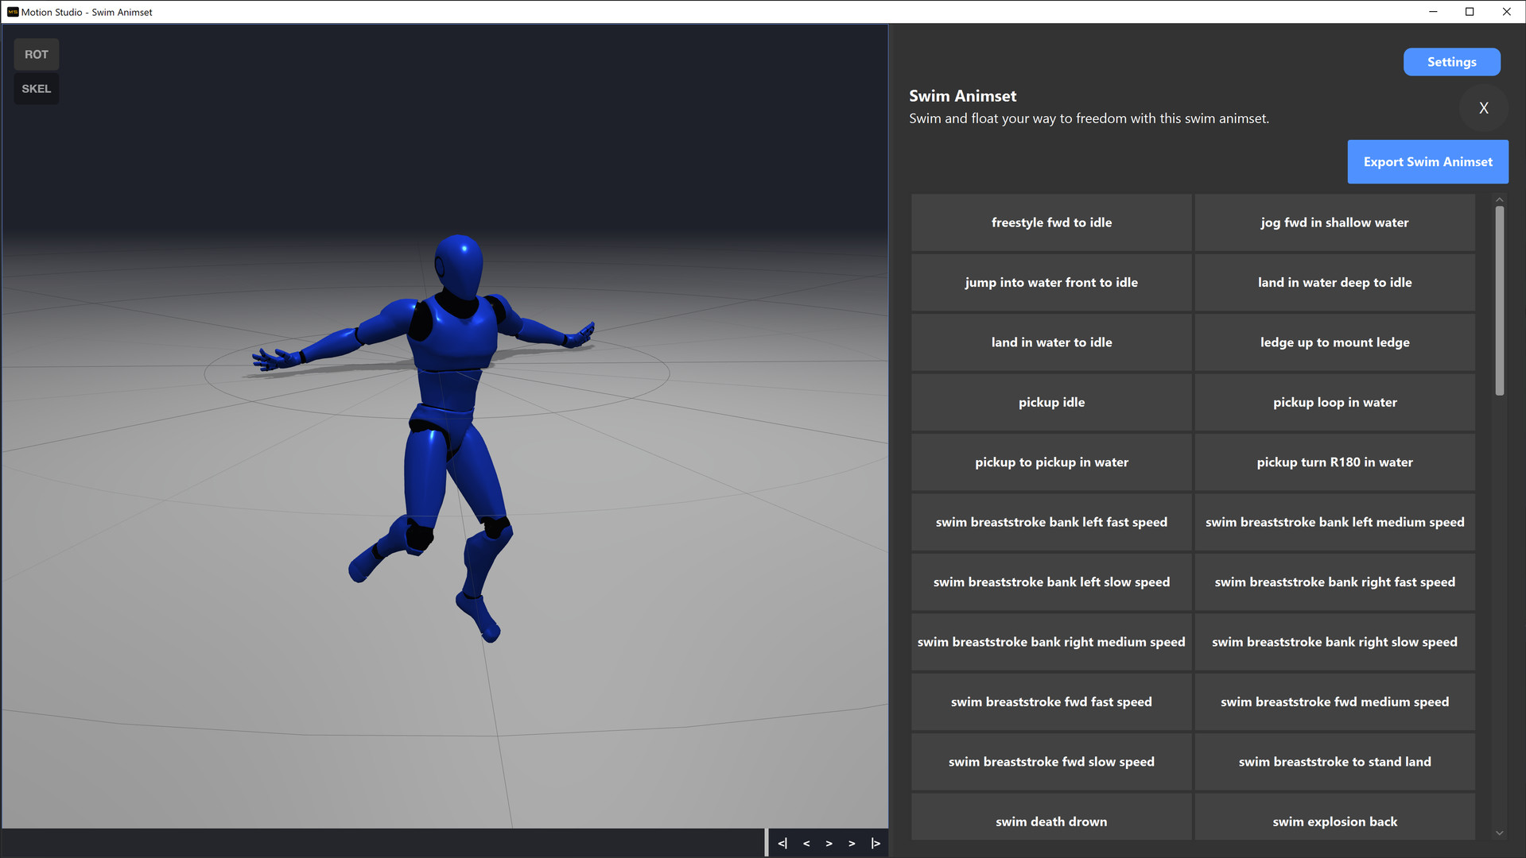Select the skip-to-end playback icon
Screen dimensions: 1526x858
[x=874, y=843]
